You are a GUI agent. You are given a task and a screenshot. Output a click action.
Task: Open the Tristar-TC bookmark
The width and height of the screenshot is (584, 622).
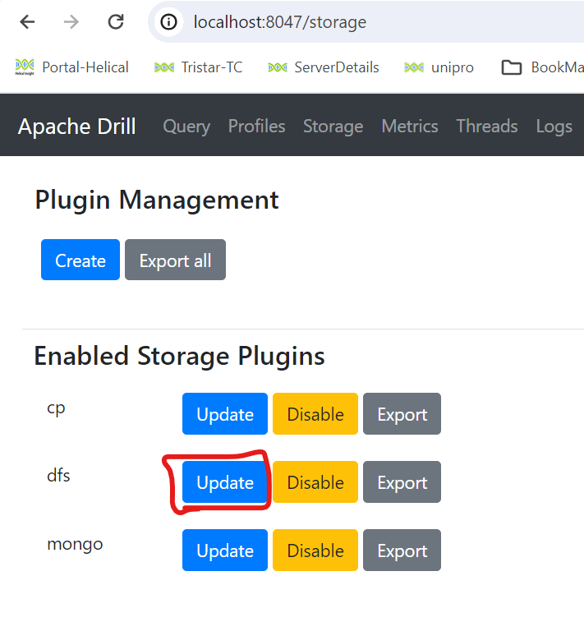tap(198, 67)
